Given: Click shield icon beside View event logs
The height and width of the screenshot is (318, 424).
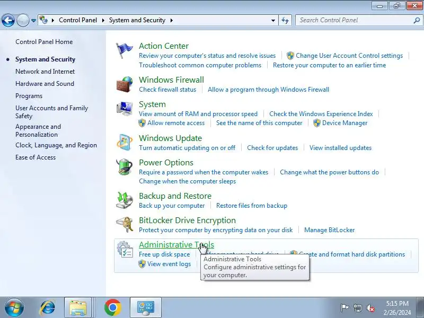Looking at the screenshot, I should click(x=142, y=264).
